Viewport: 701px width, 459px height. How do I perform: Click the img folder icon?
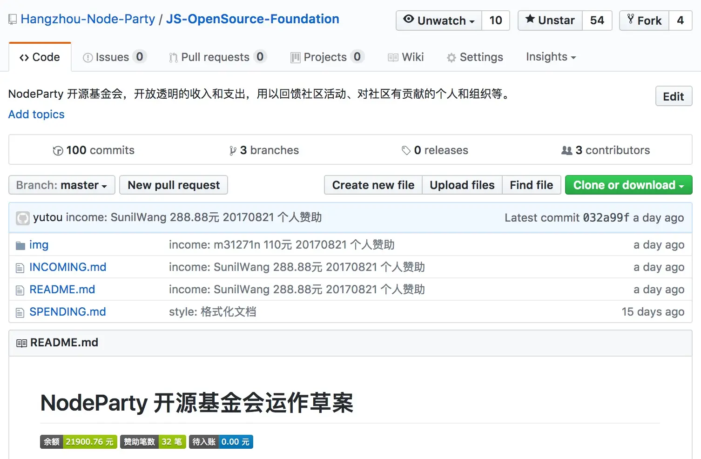pyautogui.click(x=20, y=245)
